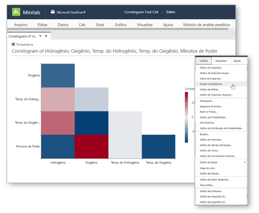Image resolution: width=259 pixels, height=213 pixels.
Task: Choose Gráfico de Bolhas... entry
Action: point(221,89)
